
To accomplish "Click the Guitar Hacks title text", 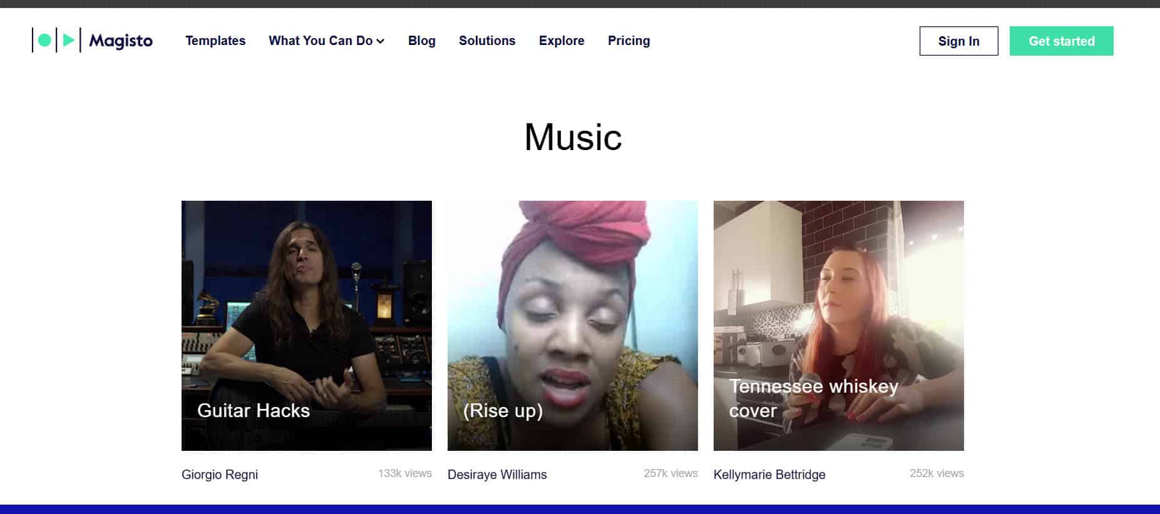I will 254,410.
